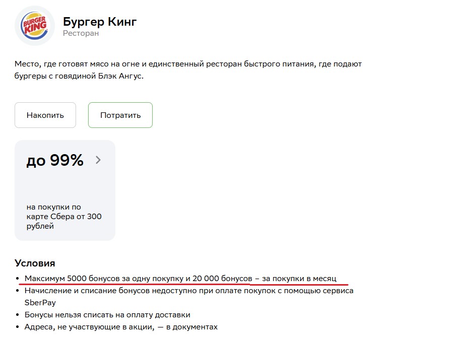Click the Burger King logo
Screen dimensions: 469x337
click(x=35, y=26)
